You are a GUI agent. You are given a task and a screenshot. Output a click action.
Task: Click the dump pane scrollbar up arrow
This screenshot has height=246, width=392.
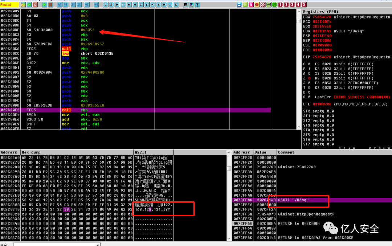click(229, 152)
